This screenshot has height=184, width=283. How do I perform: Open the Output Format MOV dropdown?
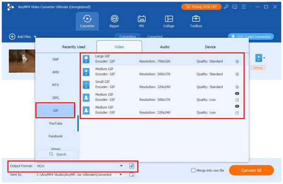pos(81,166)
